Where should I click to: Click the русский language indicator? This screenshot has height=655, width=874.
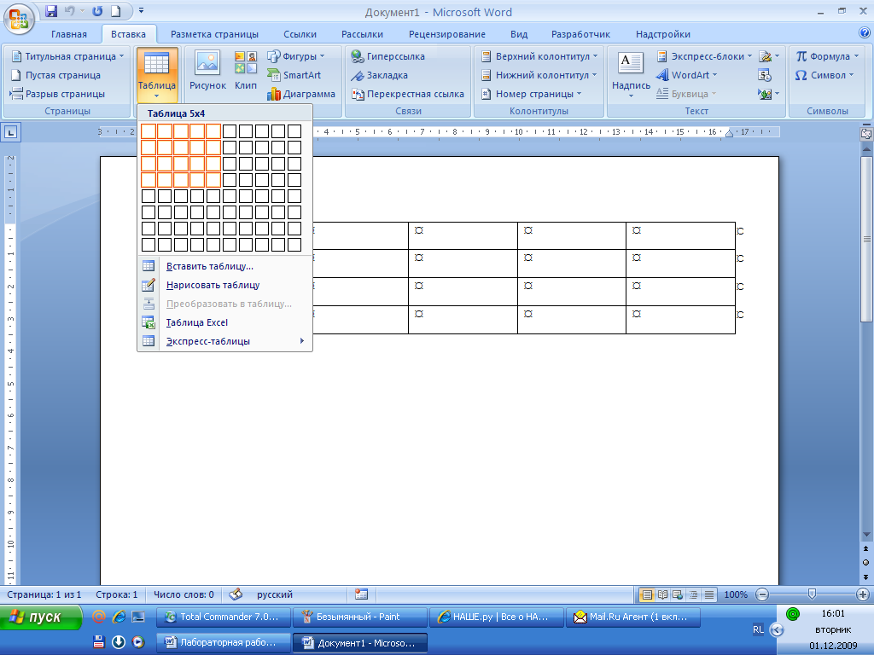275,594
